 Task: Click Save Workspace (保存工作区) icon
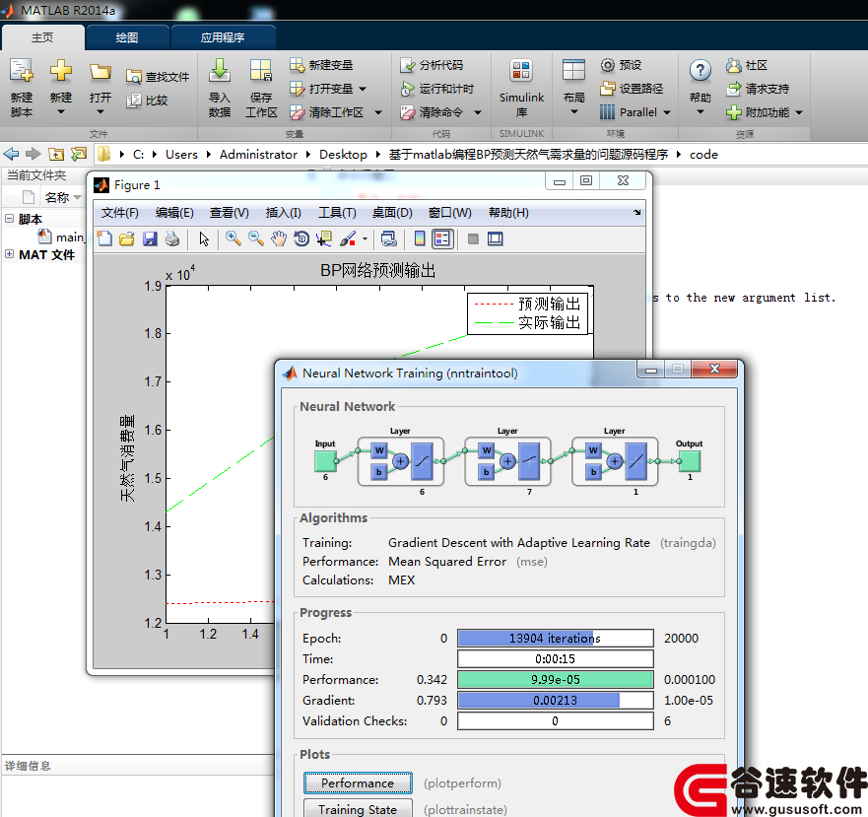(x=261, y=72)
